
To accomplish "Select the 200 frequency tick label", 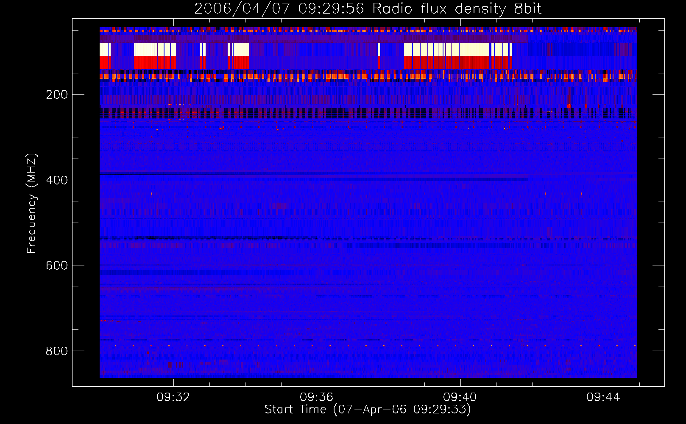I will tap(57, 95).
